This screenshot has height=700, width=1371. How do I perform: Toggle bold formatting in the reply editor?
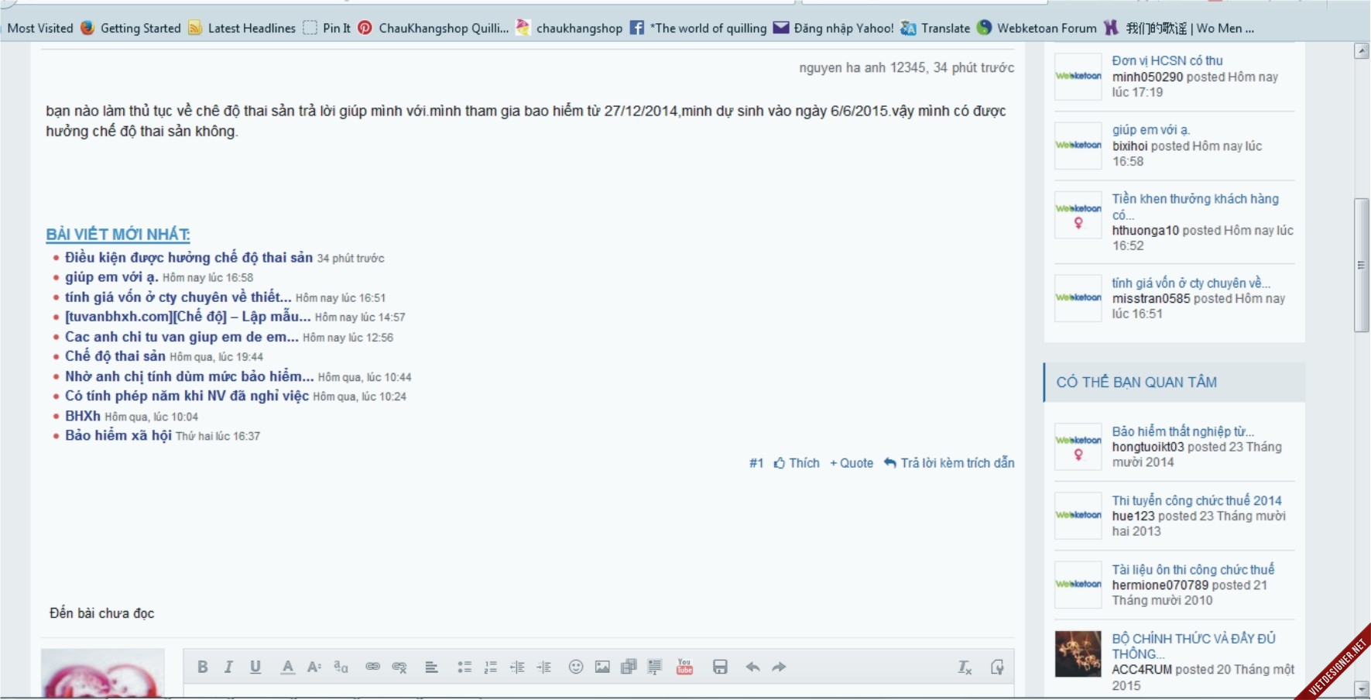click(203, 666)
